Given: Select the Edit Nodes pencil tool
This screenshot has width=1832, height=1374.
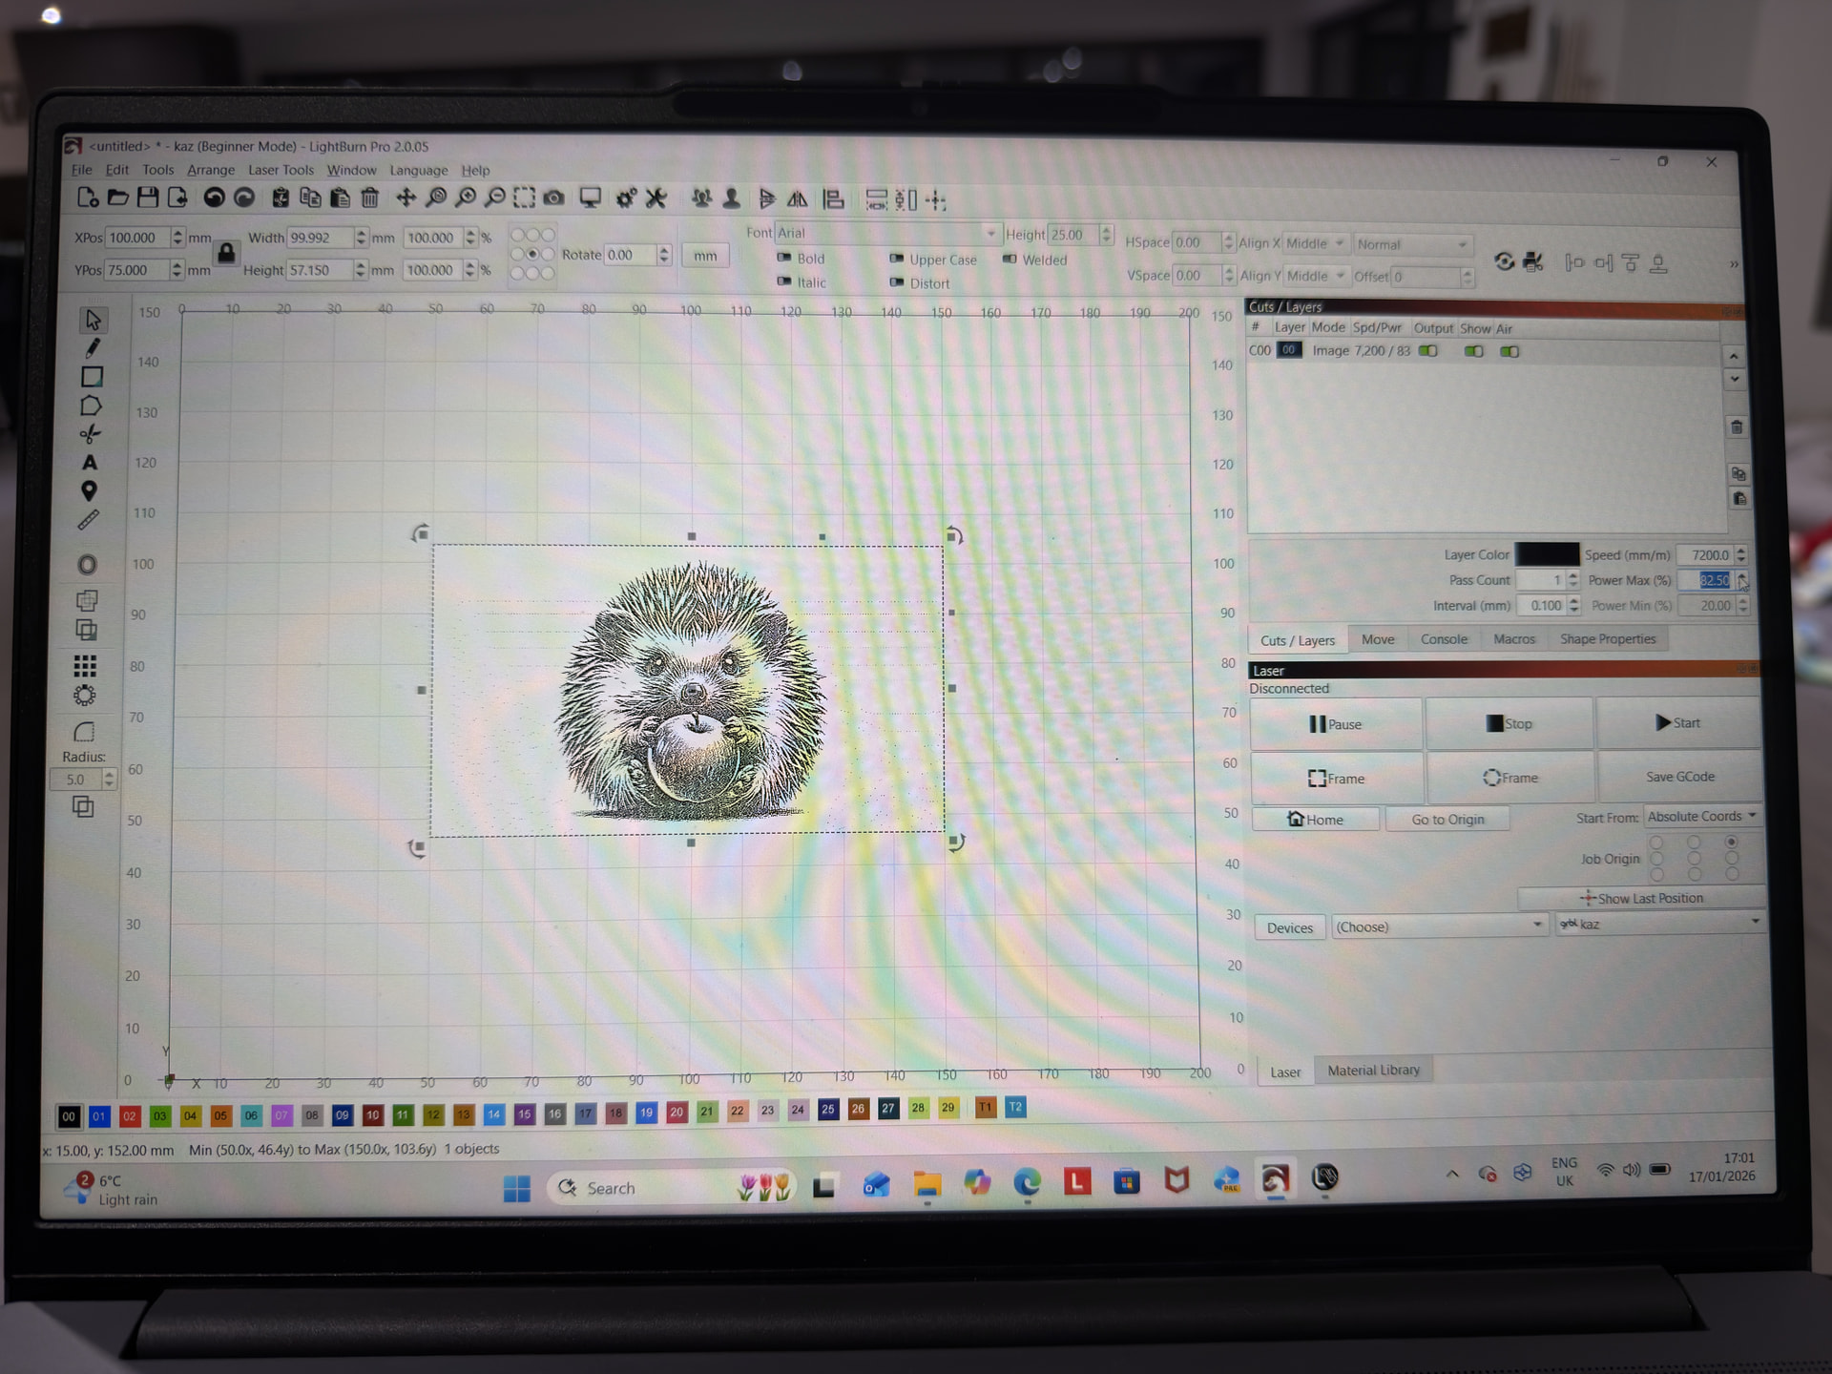Looking at the screenshot, I should (92, 348).
